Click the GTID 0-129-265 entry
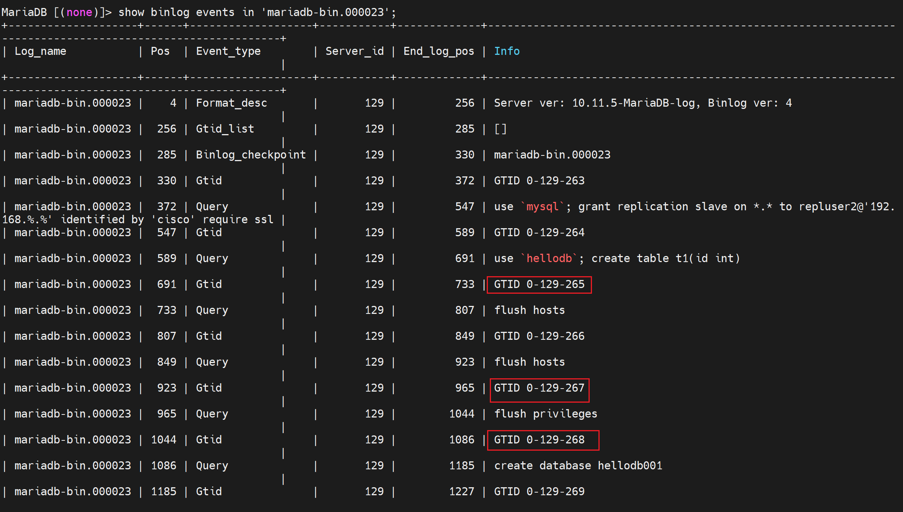Screen dimensions: 903x512 tap(539, 285)
